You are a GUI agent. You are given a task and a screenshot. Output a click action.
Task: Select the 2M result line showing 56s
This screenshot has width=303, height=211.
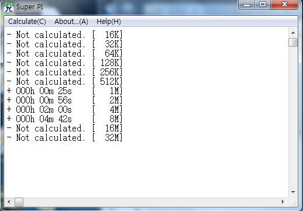point(64,101)
